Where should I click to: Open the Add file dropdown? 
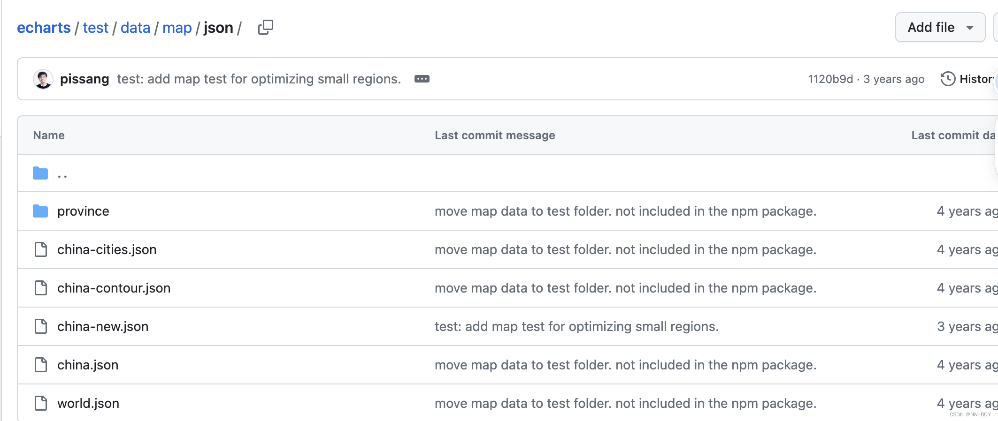(x=940, y=27)
